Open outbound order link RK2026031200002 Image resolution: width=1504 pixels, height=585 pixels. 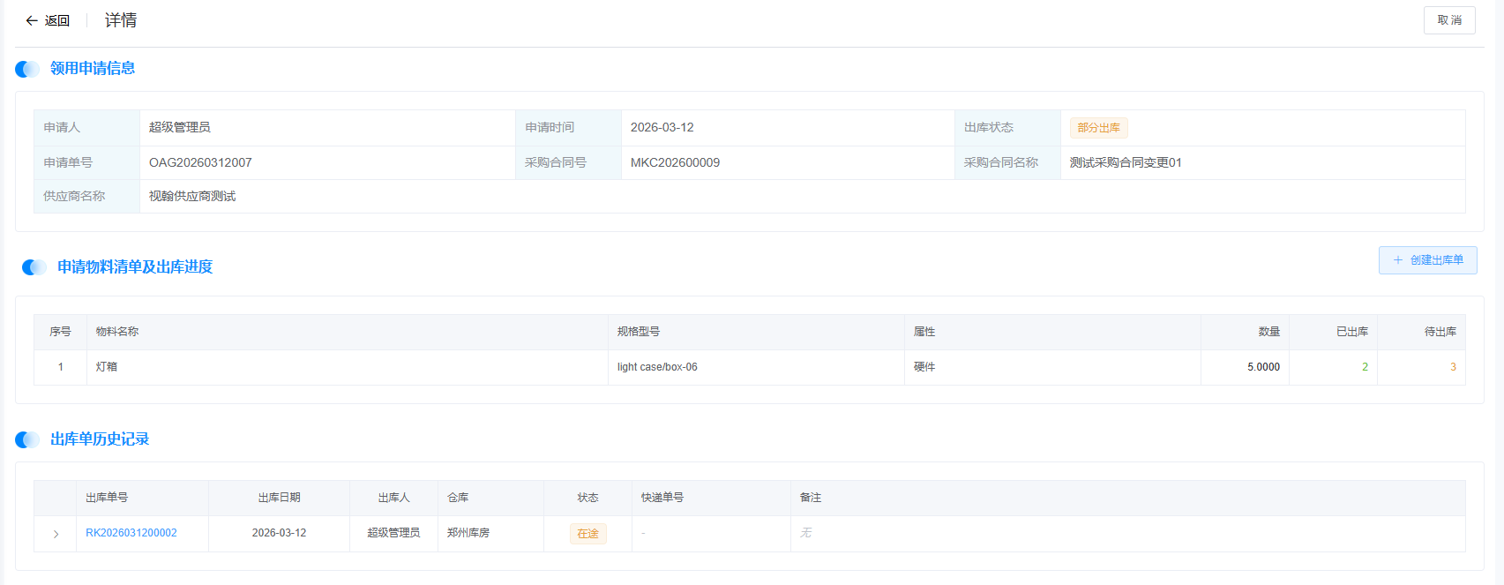[x=131, y=533]
